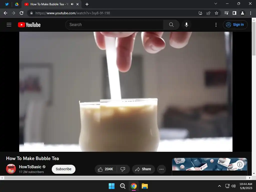Show hidden system tray icons

click(219, 186)
